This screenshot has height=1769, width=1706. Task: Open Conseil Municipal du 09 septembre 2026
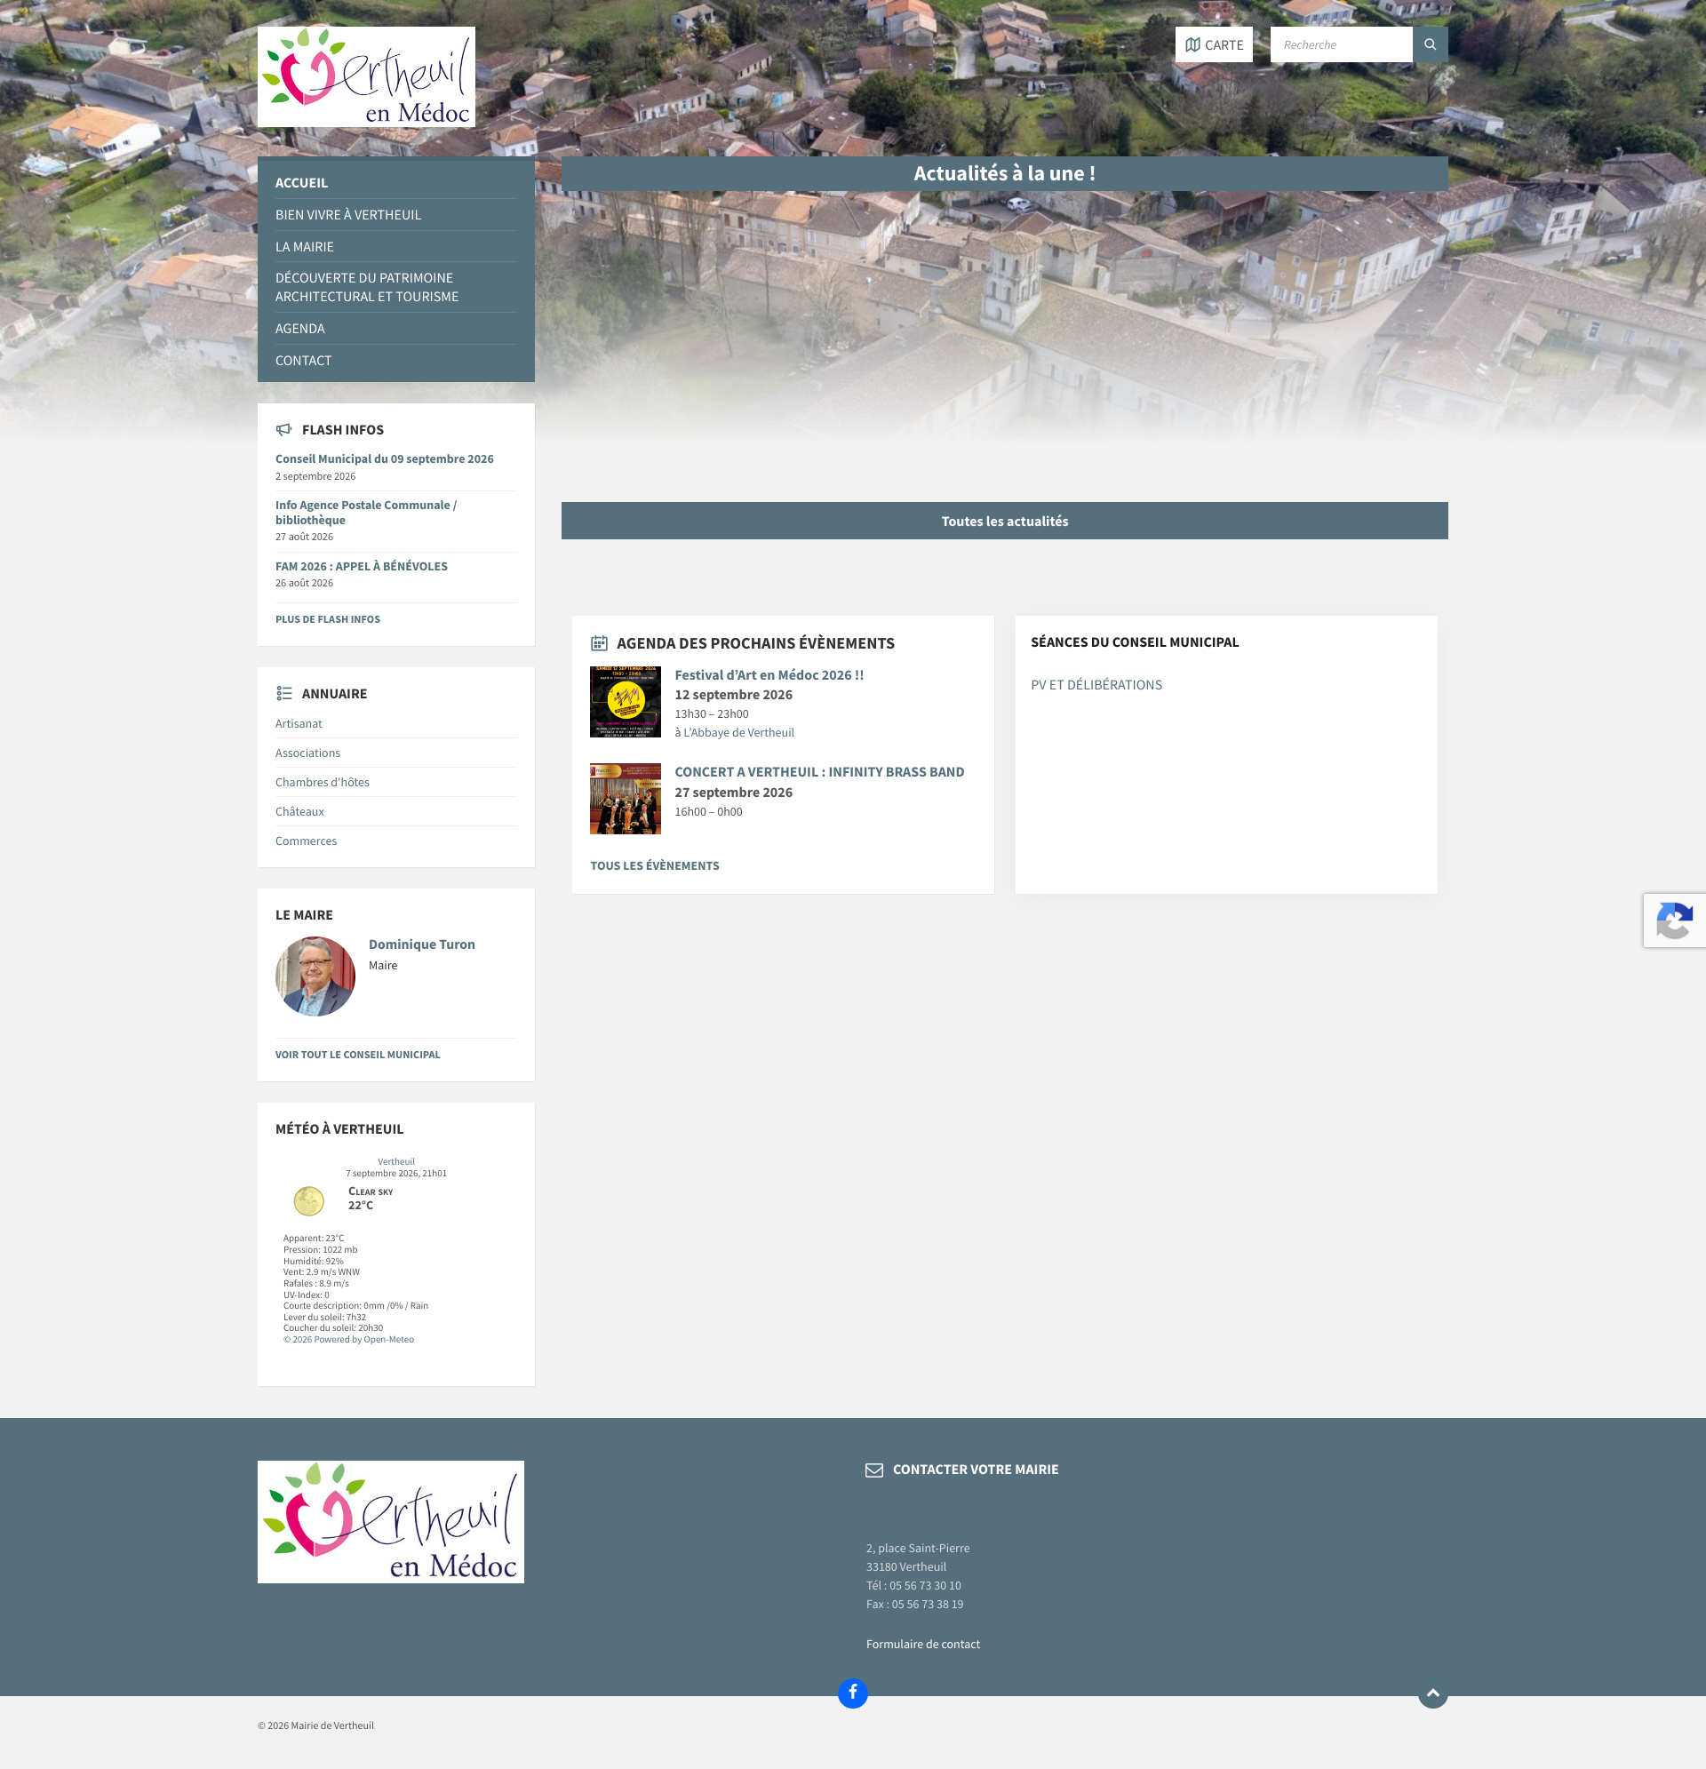point(385,458)
